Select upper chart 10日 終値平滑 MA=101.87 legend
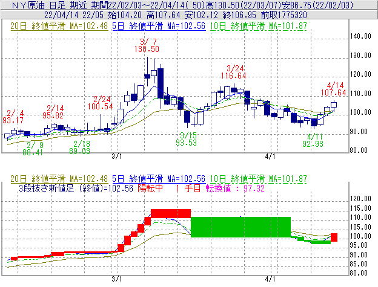Image resolution: width=378 pixels, height=287 pixels. [x=259, y=26]
